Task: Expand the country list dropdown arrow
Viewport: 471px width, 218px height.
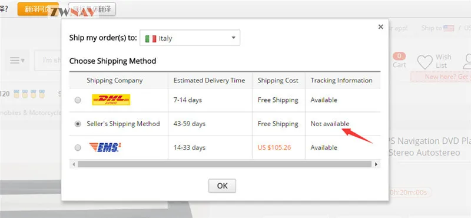Action: pos(233,38)
